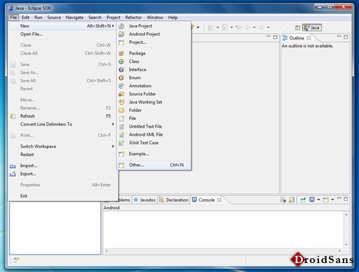This screenshot has width=359, height=272.
Task: Open the Run menu
Action: (38, 17)
